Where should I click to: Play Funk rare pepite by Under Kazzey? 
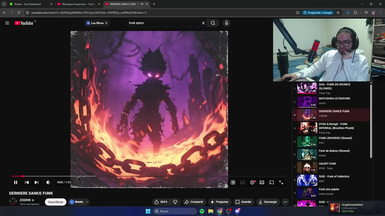pyautogui.click(x=331, y=193)
